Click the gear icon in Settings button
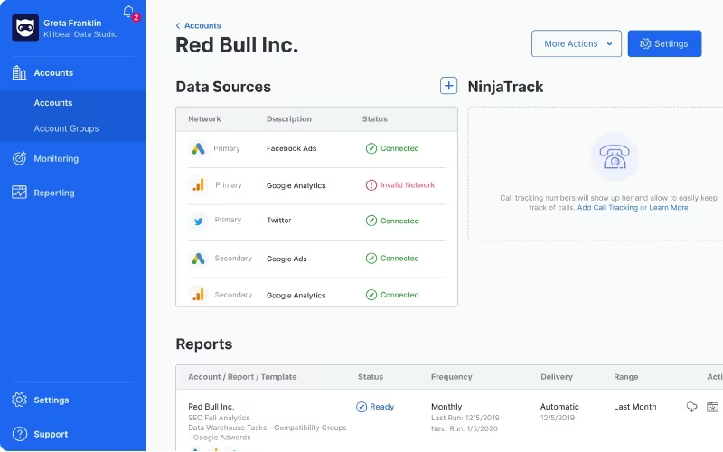The height and width of the screenshot is (452, 723). 645,43
